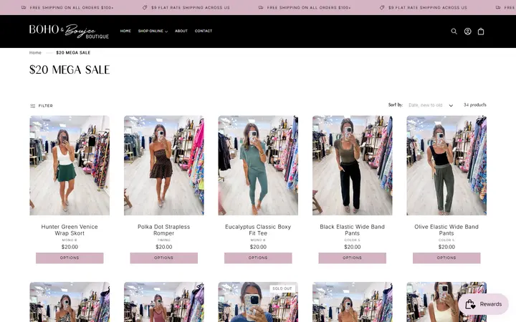
Task: Click Hunter Green Venice Wrap Skort title
Action: [x=70, y=230]
